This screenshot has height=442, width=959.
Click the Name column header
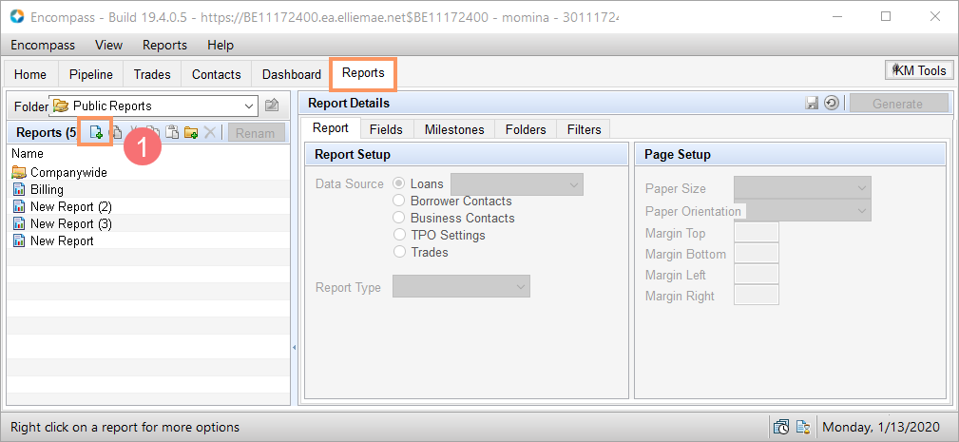(x=148, y=153)
